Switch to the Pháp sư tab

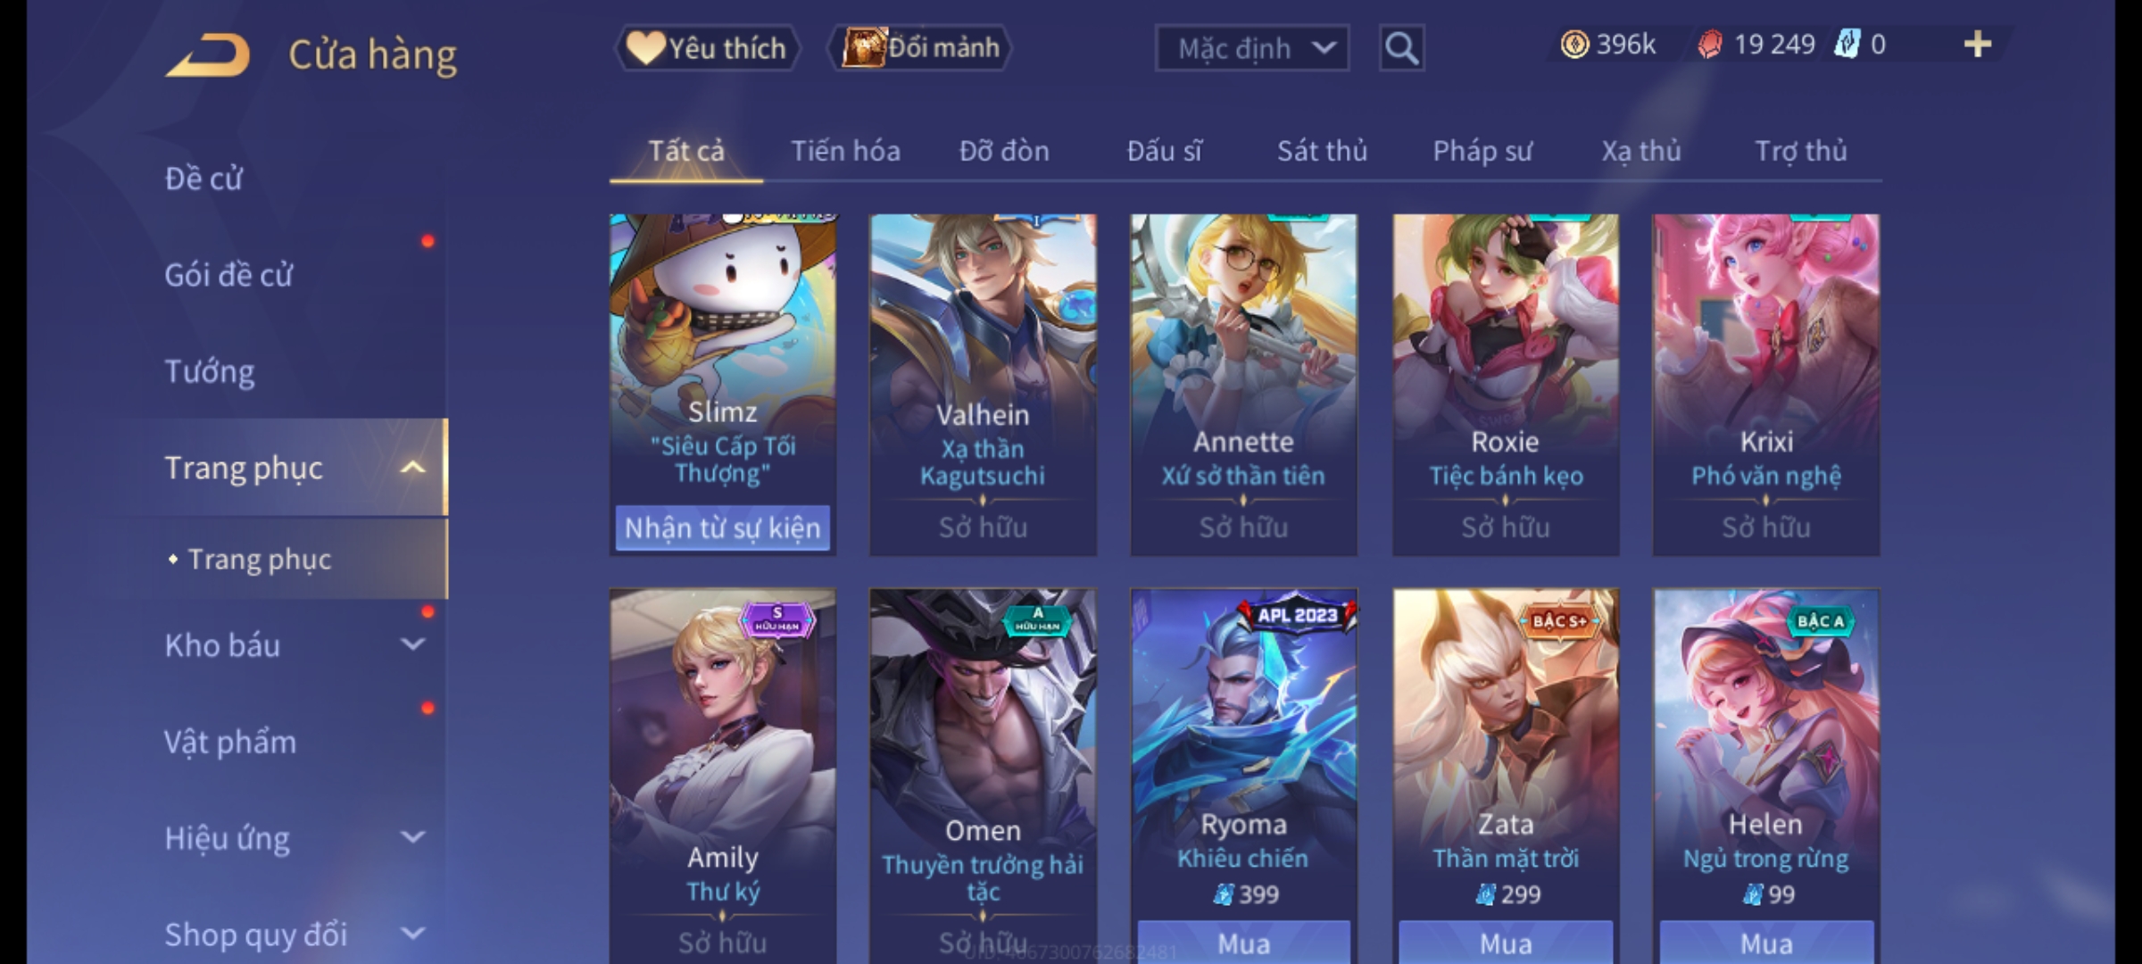[x=1482, y=151]
